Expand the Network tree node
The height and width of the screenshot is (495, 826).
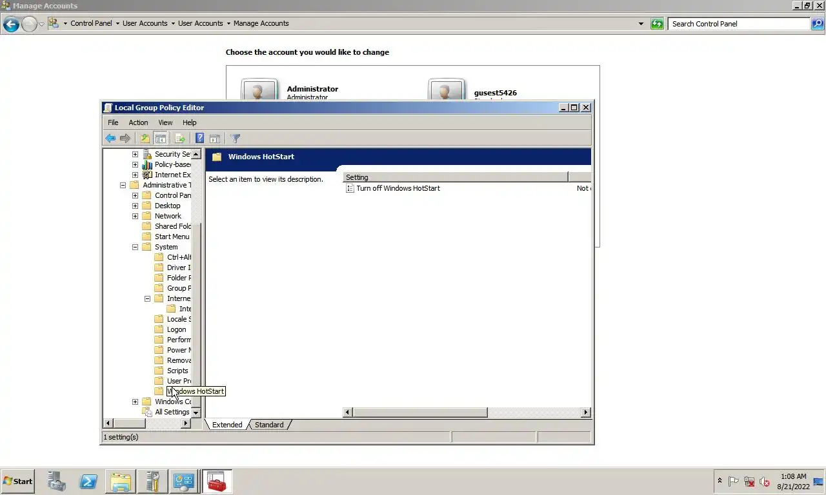[x=135, y=216]
